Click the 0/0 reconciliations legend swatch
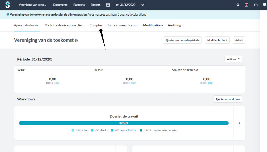This screenshot has width=267, height=152. [112, 130]
